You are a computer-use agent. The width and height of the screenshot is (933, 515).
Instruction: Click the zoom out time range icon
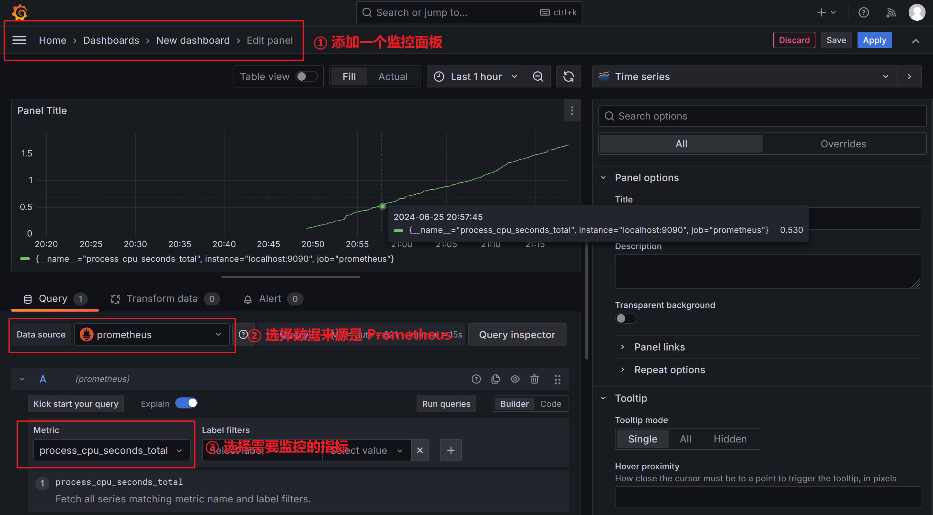[538, 76]
